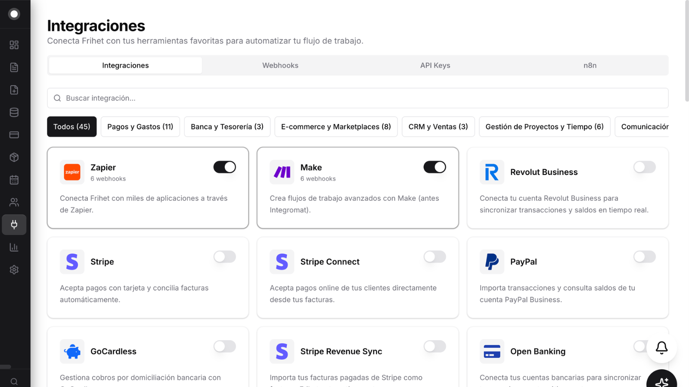Click the search magnifier at the sidebar bottom
The width and height of the screenshot is (689, 387).
point(14,381)
